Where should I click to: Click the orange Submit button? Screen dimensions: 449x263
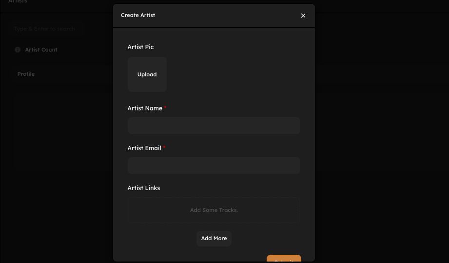click(284, 259)
